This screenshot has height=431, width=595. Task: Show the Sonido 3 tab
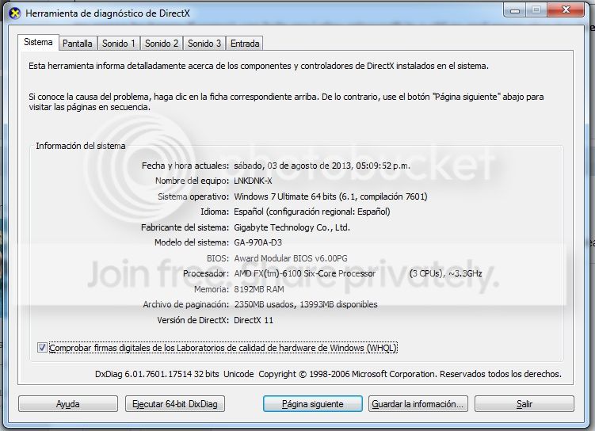pyautogui.click(x=204, y=44)
